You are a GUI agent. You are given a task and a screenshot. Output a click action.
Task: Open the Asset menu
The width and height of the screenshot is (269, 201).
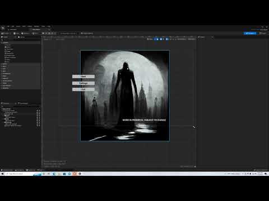tap(18, 26)
